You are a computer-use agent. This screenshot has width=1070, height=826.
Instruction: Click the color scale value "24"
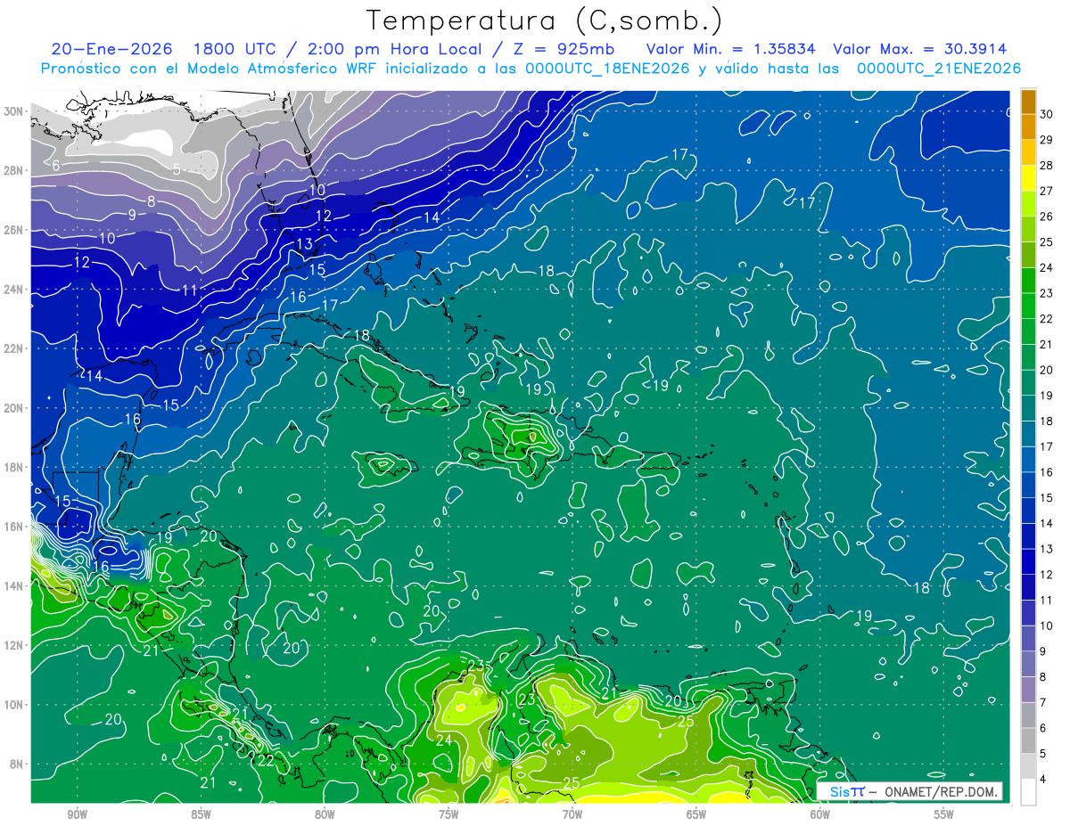[1047, 267]
